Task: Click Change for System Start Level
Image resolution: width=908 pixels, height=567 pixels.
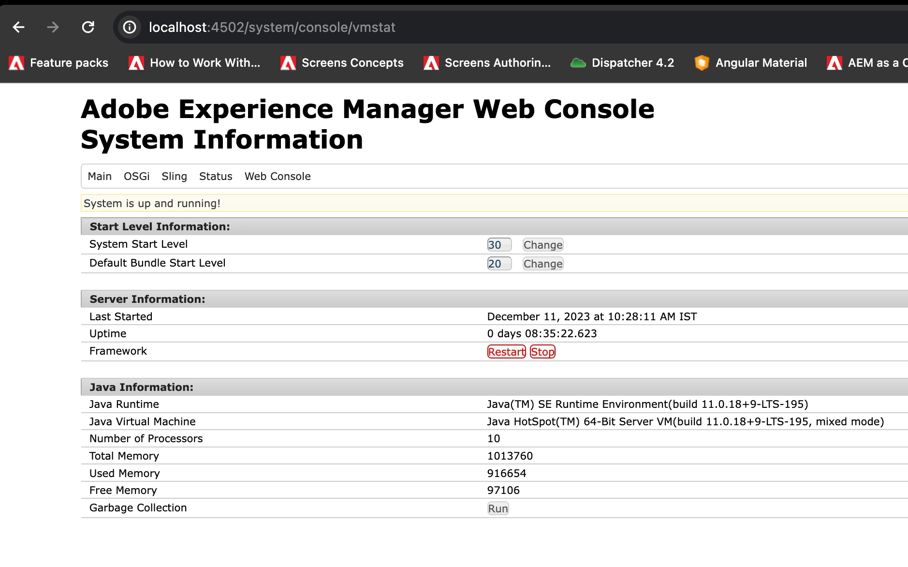Action: (x=543, y=245)
